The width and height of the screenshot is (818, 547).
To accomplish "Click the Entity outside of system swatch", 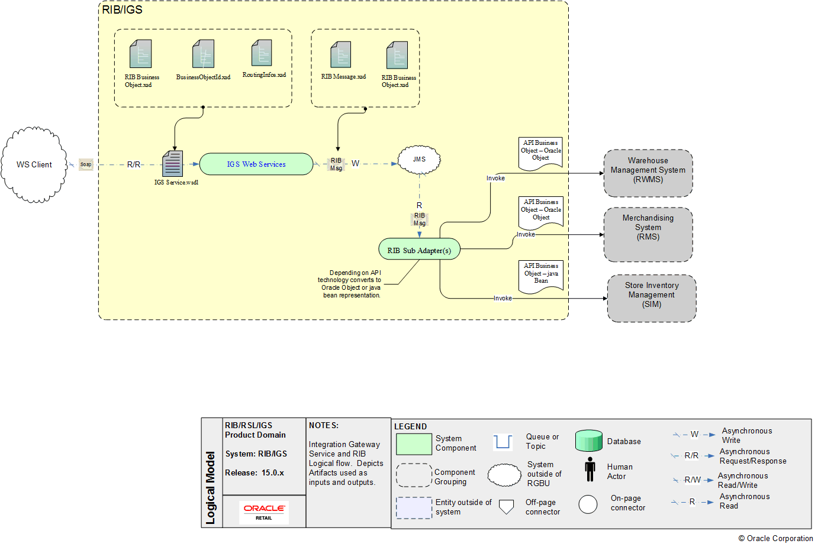I will tap(414, 507).
